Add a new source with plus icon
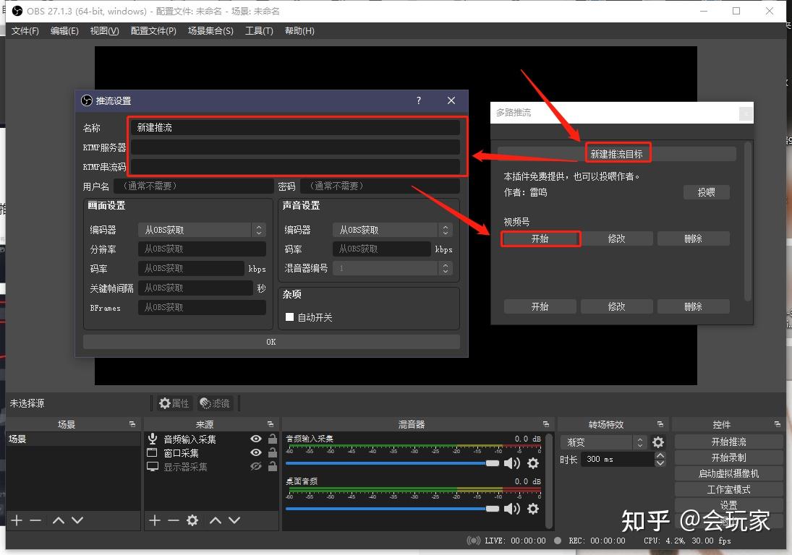 pos(155,520)
